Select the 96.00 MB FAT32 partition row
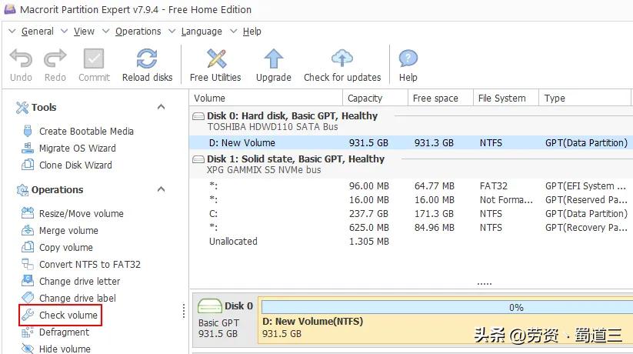 point(411,186)
